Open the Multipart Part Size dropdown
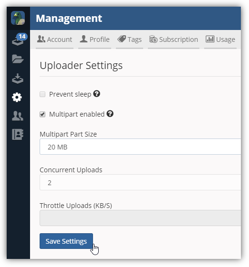This screenshot has width=249, height=267. tap(140, 147)
